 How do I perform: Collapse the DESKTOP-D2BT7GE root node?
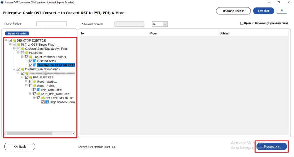[x=6, y=40]
